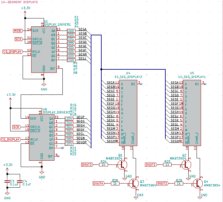
Task: Click the C4 0.1uF value text
Action: 27,185
